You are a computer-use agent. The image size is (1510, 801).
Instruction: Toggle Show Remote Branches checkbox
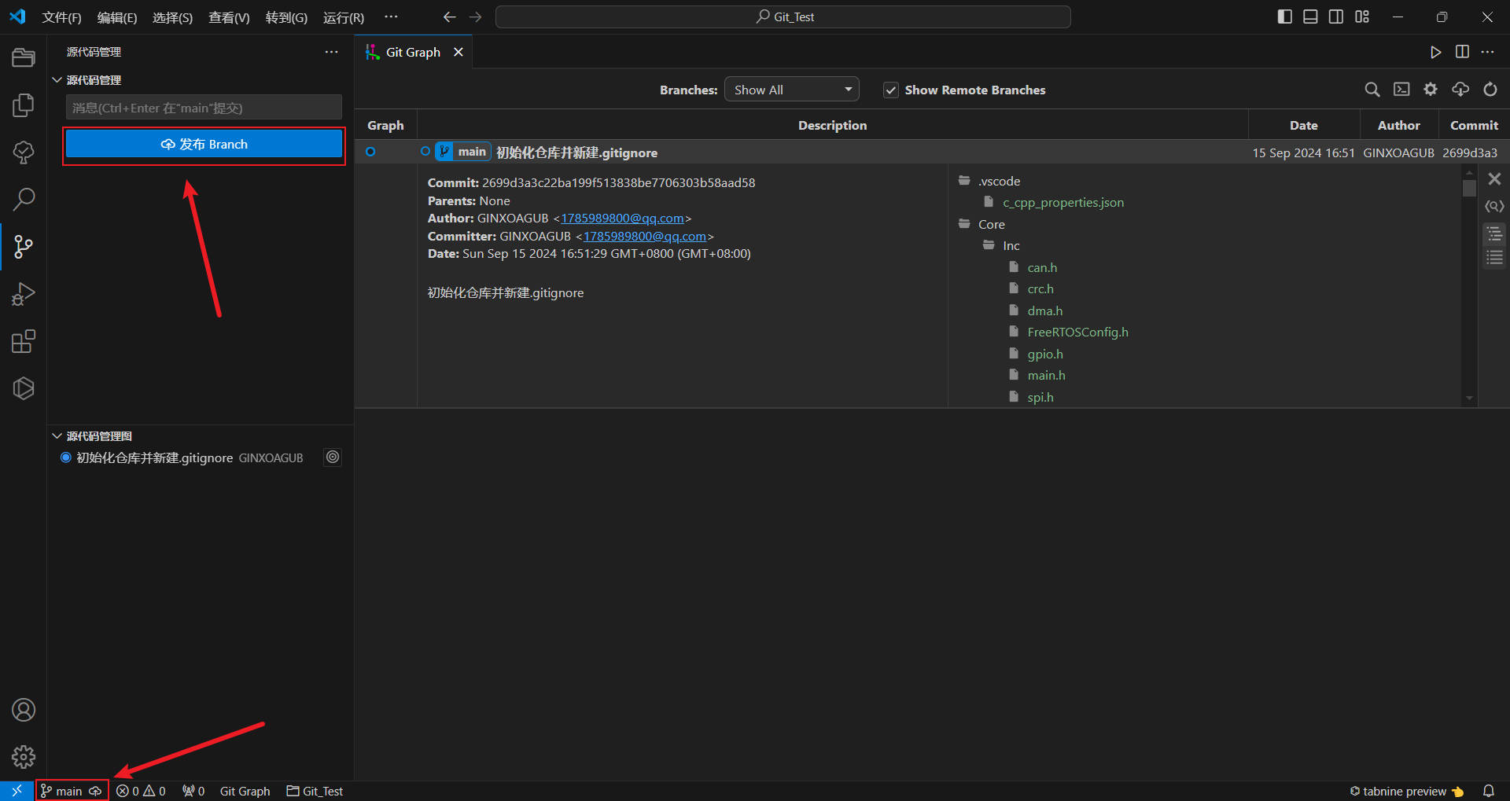891,90
